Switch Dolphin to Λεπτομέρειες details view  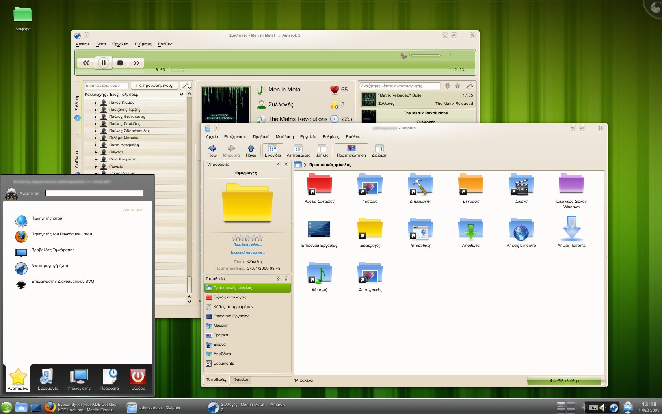(x=298, y=151)
